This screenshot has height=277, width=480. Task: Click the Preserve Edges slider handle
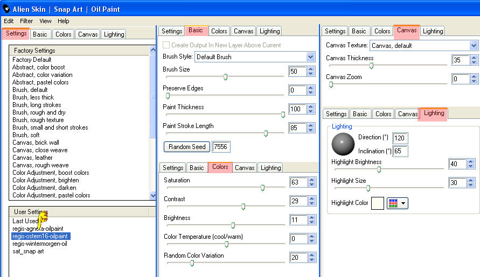168,96
